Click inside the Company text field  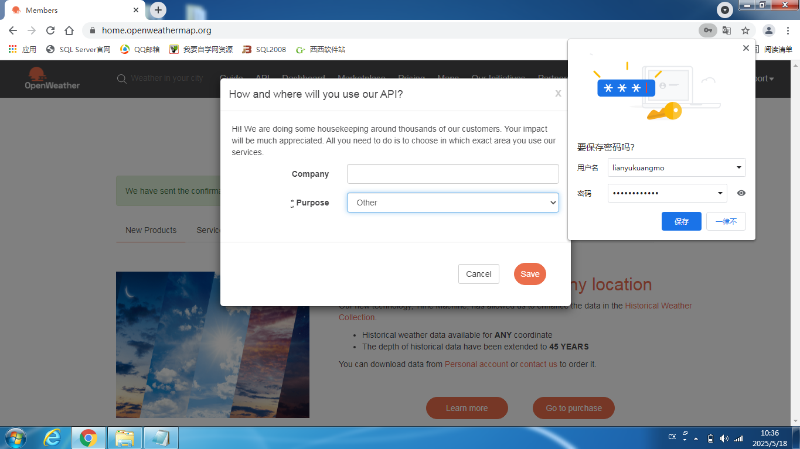(452, 174)
